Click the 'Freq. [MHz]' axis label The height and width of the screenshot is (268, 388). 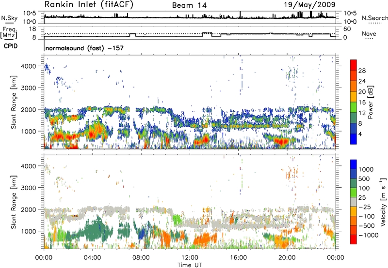pyautogui.click(x=9, y=33)
